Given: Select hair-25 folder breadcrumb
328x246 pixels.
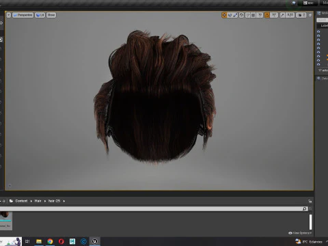Looking at the screenshot, I should (x=54, y=201).
